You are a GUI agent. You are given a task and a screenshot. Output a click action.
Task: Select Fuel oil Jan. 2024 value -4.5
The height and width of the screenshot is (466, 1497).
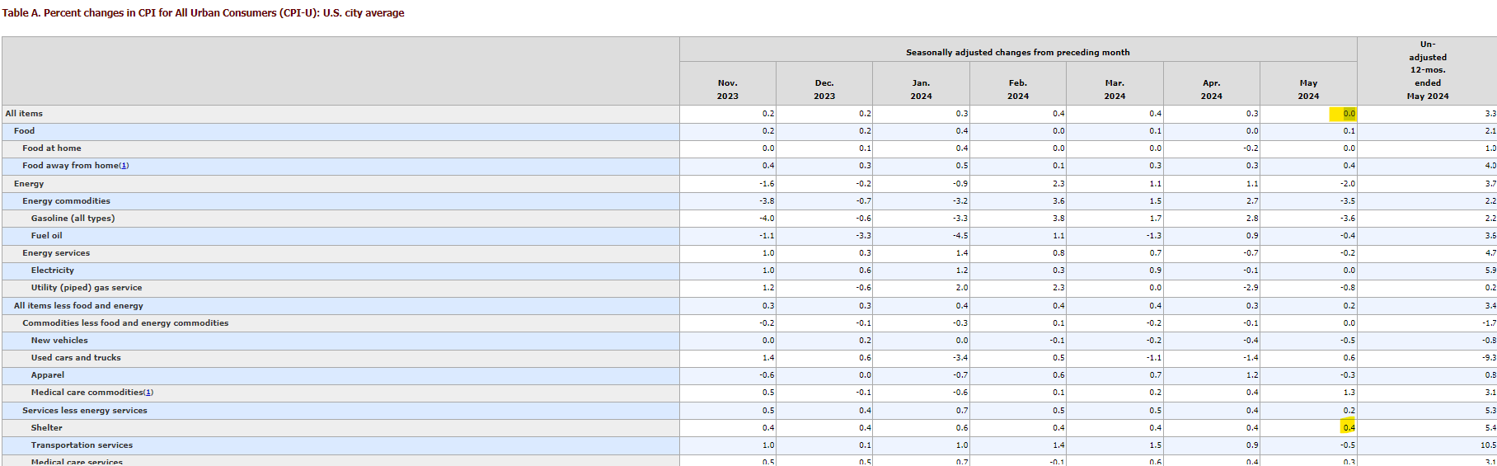(960, 236)
